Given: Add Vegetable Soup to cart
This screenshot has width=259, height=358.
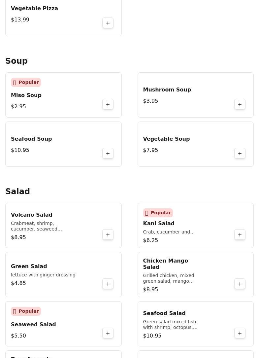Looking at the screenshot, I should (240, 153).
